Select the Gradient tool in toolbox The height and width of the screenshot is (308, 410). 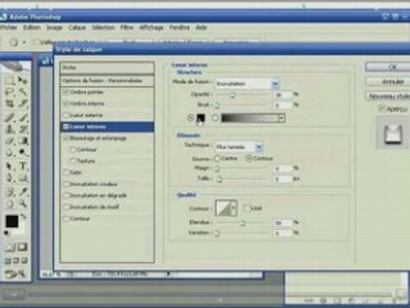(x=23, y=141)
